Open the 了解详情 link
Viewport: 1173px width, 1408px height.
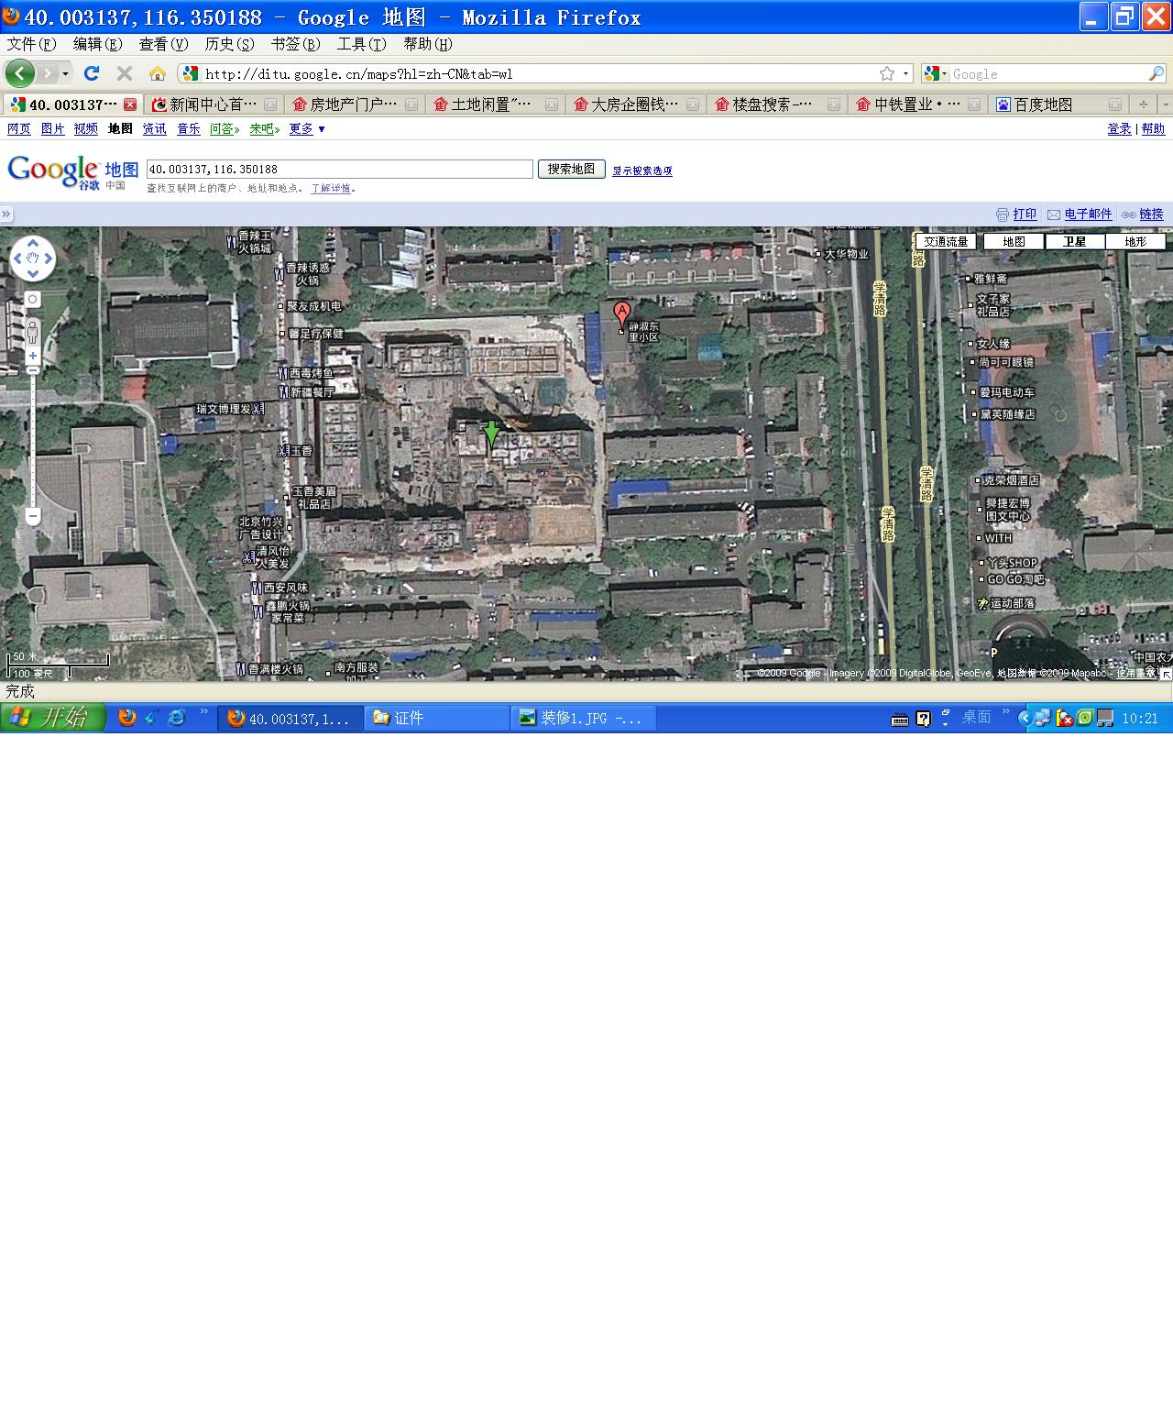(x=331, y=188)
